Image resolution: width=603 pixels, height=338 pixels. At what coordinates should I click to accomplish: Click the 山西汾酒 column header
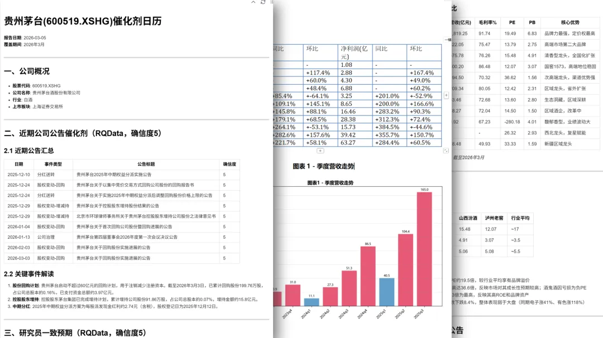tap(468, 218)
